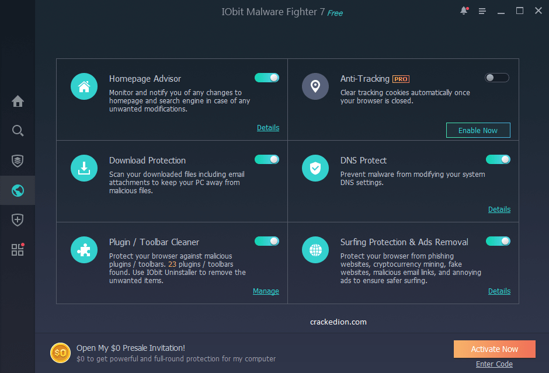Turn on the Anti-Tracking switch

497,78
